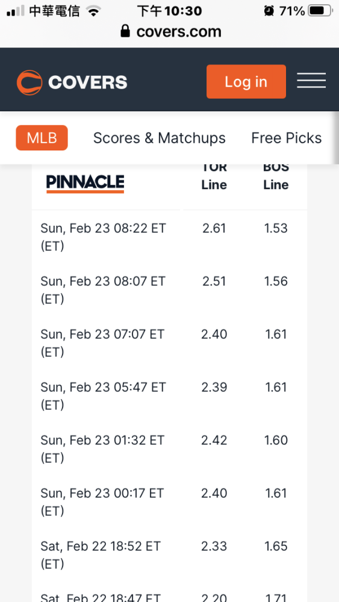Open the Free Picks tab
The height and width of the screenshot is (602, 339).
287,138
